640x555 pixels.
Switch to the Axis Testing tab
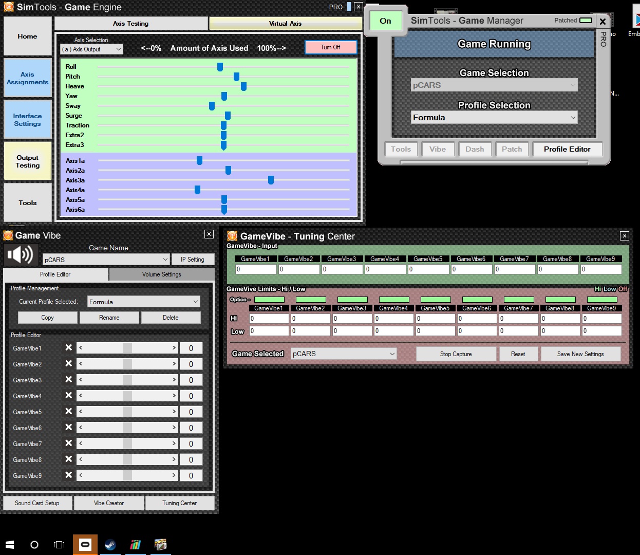click(x=131, y=24)
